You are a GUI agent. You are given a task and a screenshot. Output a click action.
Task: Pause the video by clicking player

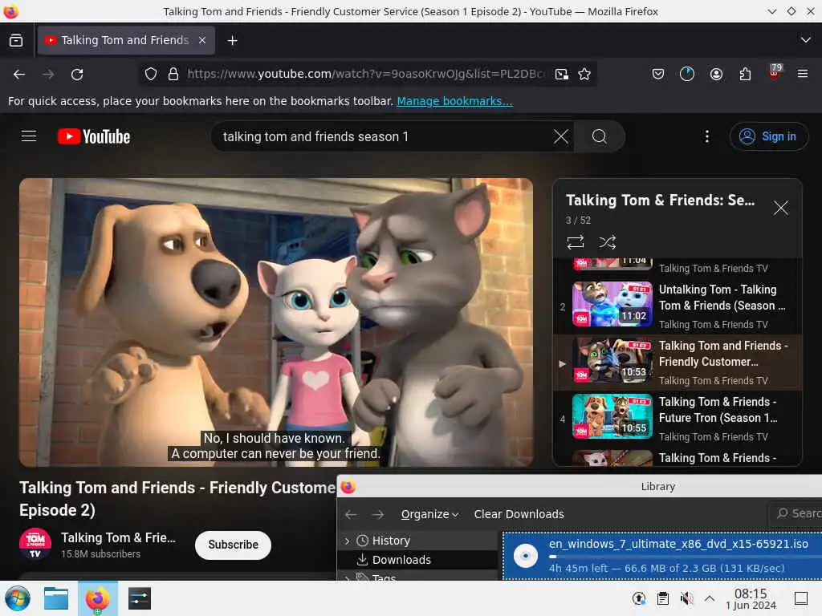(276, 322)
